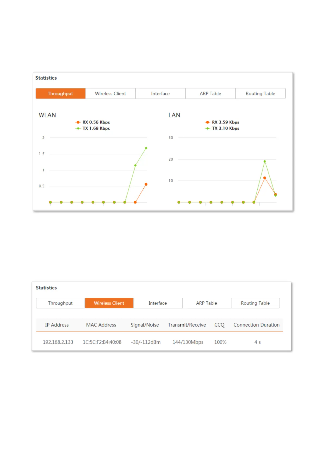
Task: Click the CCQ column header
Action: tap(219, 325)
